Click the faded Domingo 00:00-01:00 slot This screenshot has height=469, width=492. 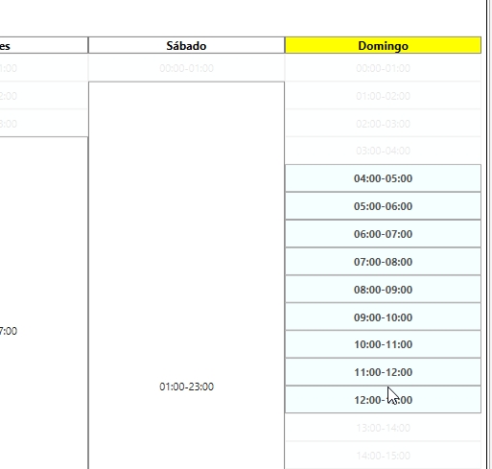pyautogui.click(x=383, y=68)
